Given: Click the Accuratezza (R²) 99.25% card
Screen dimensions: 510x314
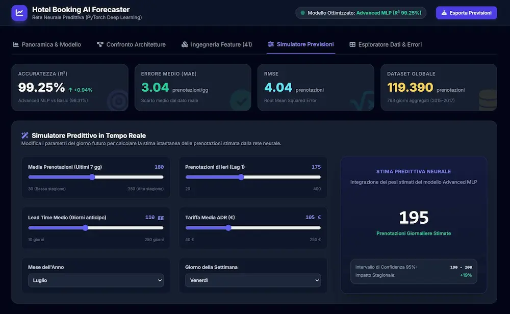Looking at the screenshot, I should pos(70,88).
